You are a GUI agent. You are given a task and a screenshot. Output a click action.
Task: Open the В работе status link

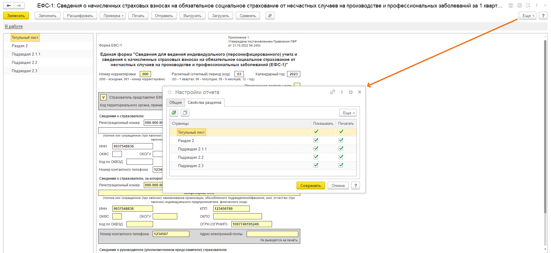(14, 26)
